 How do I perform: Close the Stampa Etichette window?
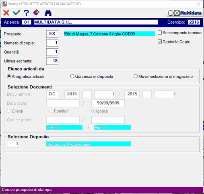[x=198, y=4]
